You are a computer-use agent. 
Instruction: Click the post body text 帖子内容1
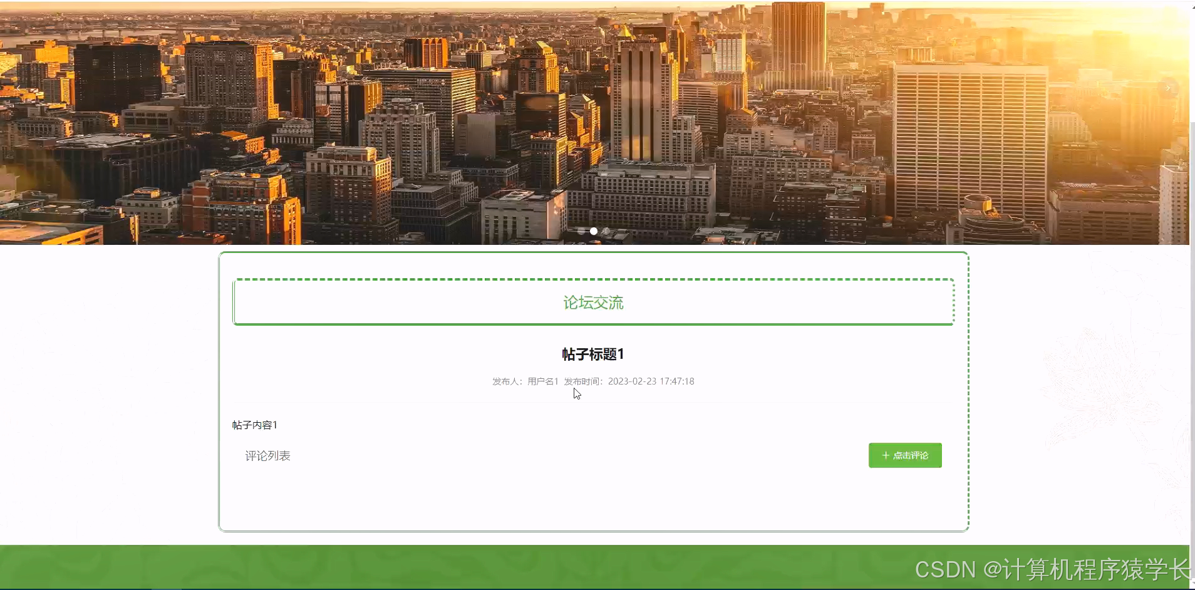click(x=256, y=425)
